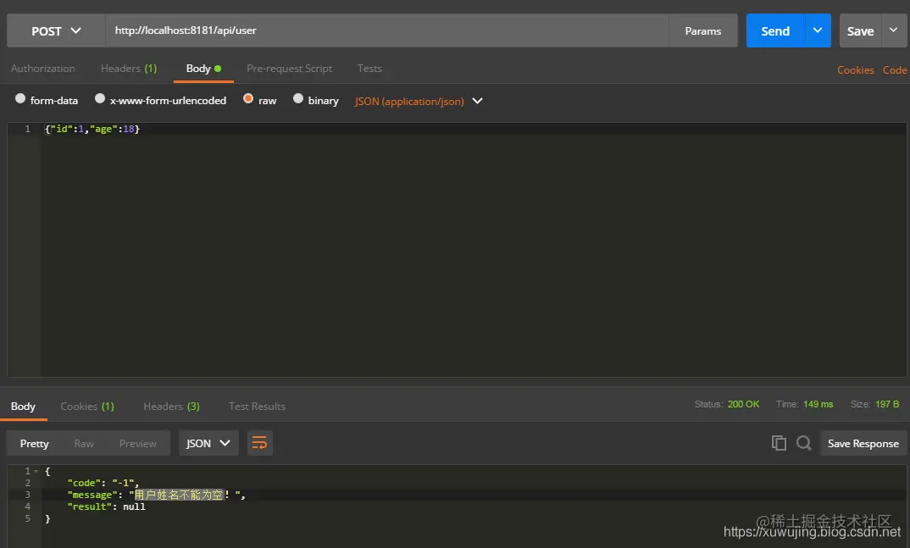
Task: Toggle the line wrap icon
Action: pyautogui.click(x=260, y=444)
